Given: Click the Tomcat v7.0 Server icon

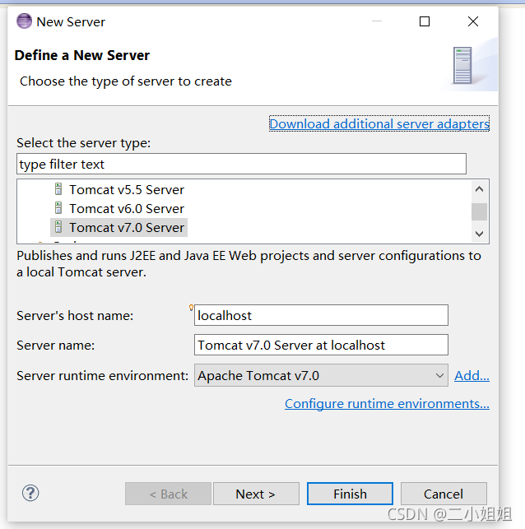Looking at the screenshot, I should pyautogui.click(x=58, y=227).
